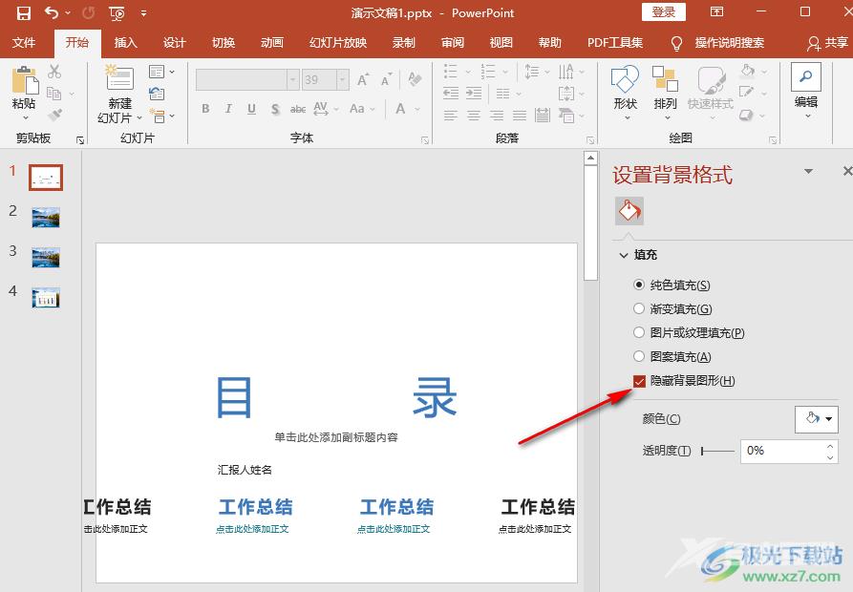Click the Transparency slider track
Screen dimensions: 853x592
click(718, 451)
